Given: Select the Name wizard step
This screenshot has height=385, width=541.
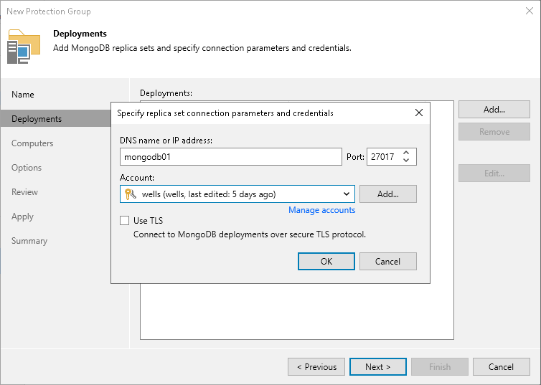Looking at the screenshot, I should [x=23, y=95].
